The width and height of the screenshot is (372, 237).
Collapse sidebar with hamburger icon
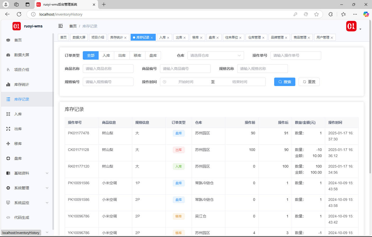coord(61,26)
